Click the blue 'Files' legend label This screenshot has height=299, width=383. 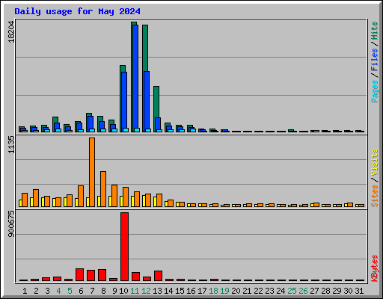pyautogui.click(x=374, y=60)
